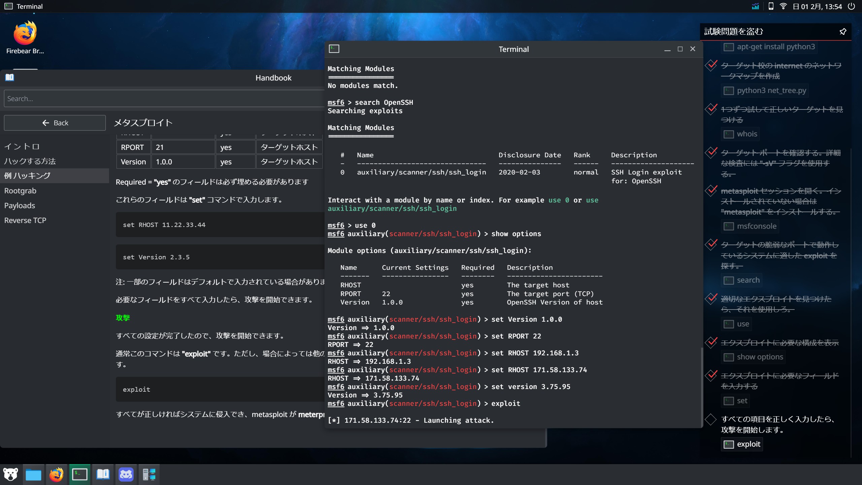Click the show options command hint

(x=753, y=357)
